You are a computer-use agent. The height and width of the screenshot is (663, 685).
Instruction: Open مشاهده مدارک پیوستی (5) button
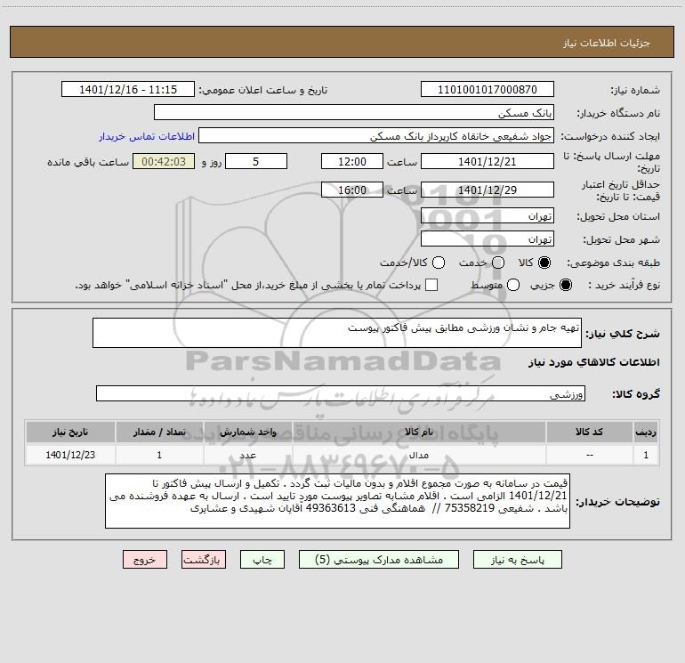pyautogui.click(x=379, y=560)
